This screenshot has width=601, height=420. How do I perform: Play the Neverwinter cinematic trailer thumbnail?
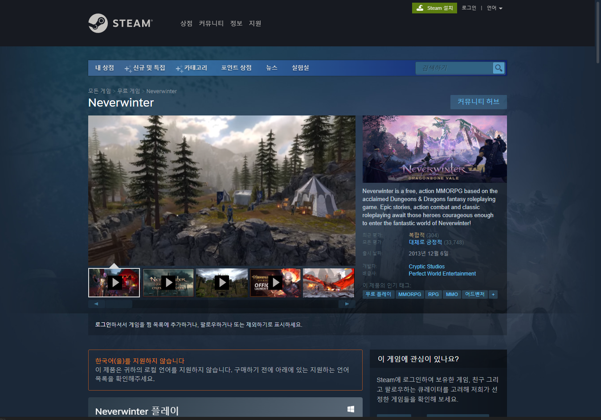click(168, 283)
